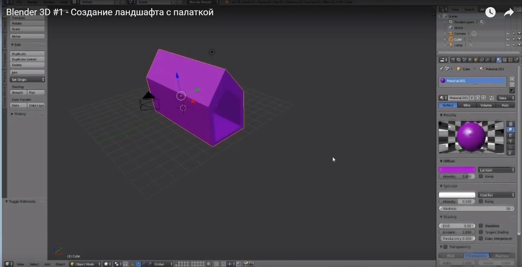Switch to the Volume material type tab
The height and width of the screenshot is (267, 522).
click(486, 105)
